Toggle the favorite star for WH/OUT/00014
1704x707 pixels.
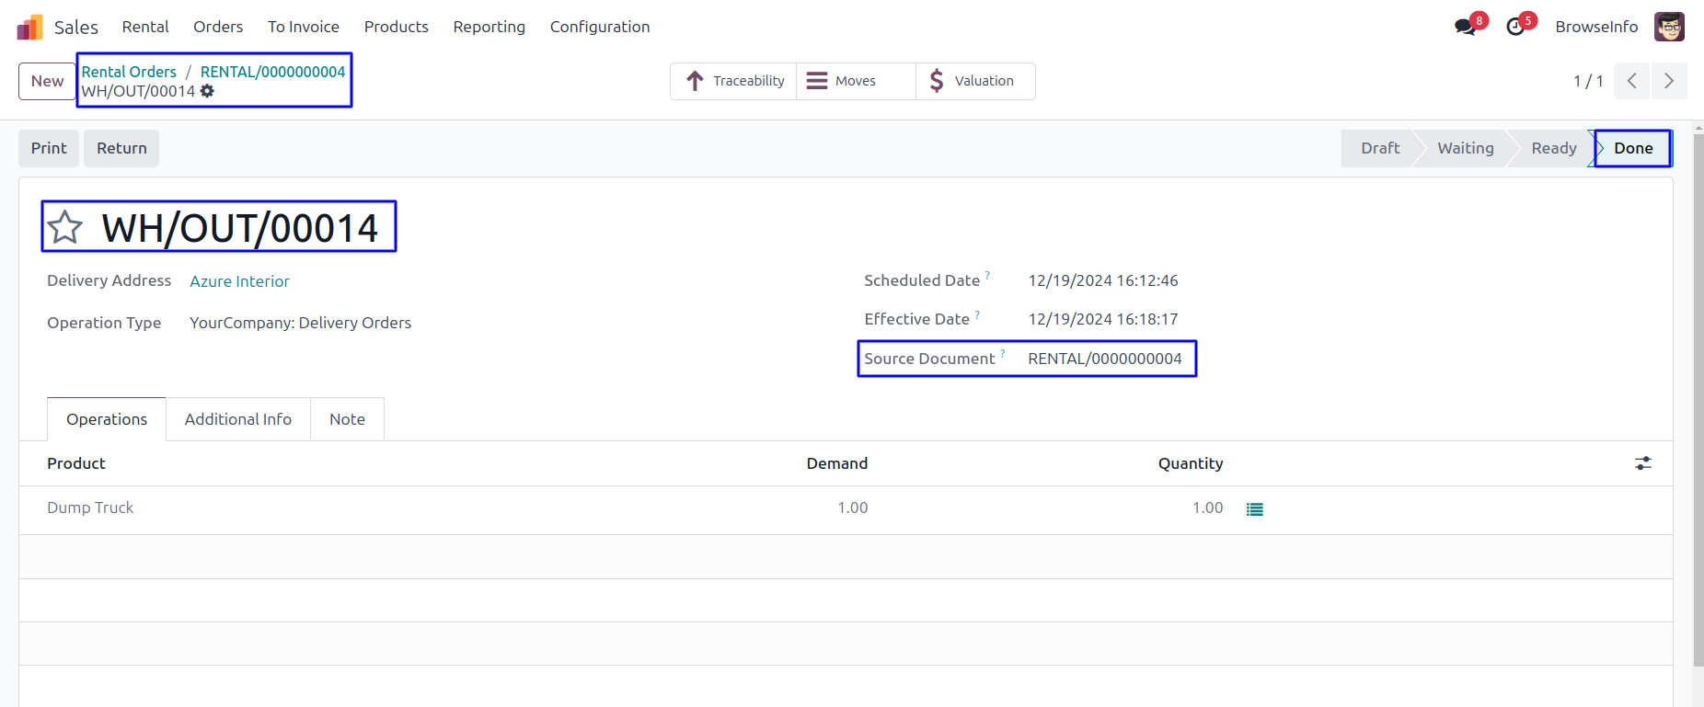click(x=65, y=227)
